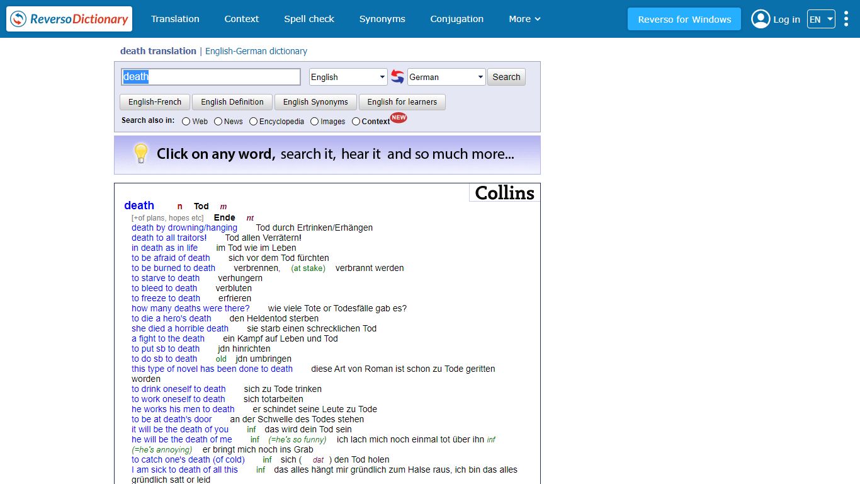
Task: Choose the Encyclopedia radio option
Action: click(254, 122)
